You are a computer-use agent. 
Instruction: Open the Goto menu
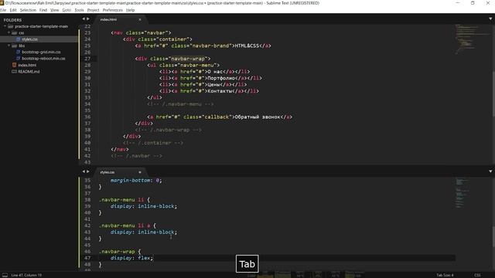[x=67, y=10]
